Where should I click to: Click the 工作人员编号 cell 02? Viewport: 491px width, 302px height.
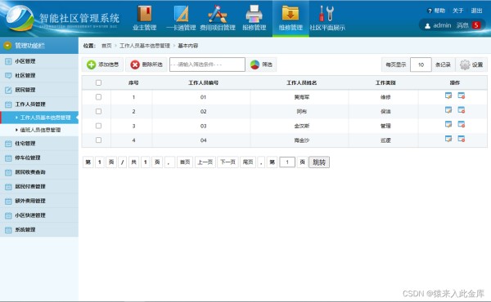[x=203, y=112]
